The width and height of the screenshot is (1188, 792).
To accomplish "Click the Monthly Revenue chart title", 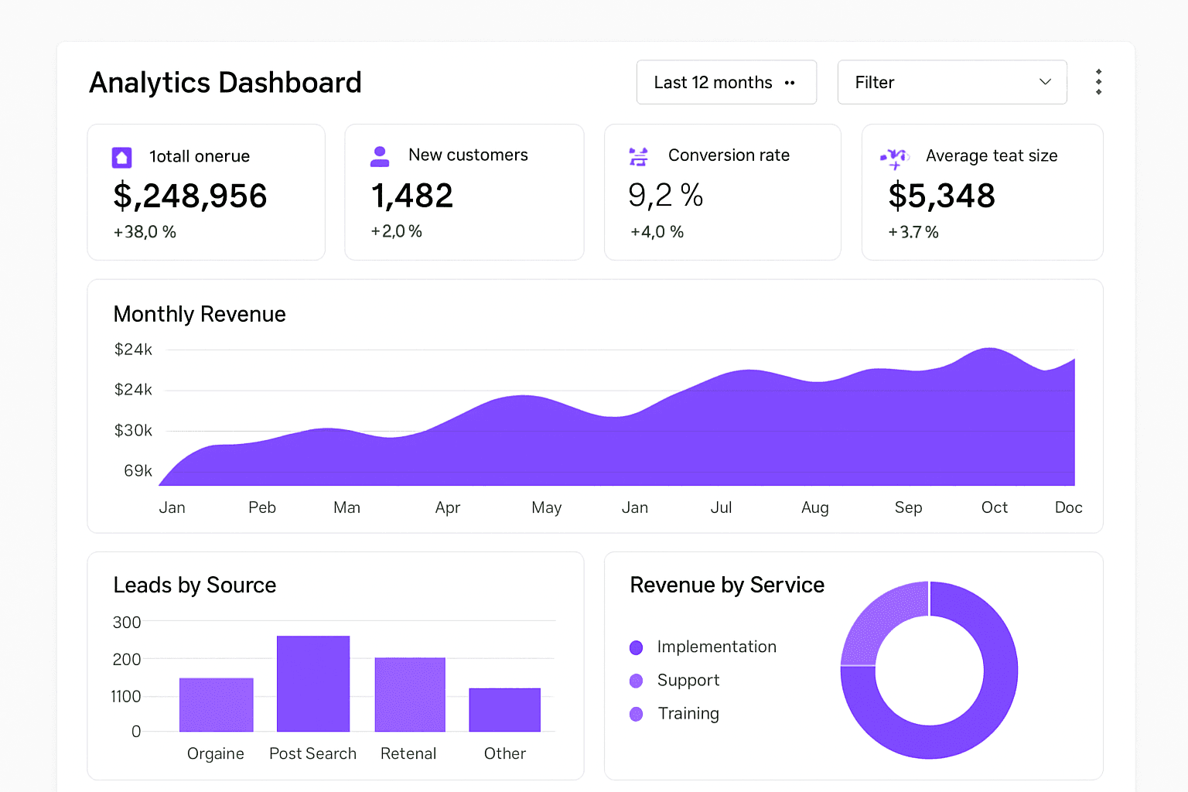I will (x=200, y=314).
